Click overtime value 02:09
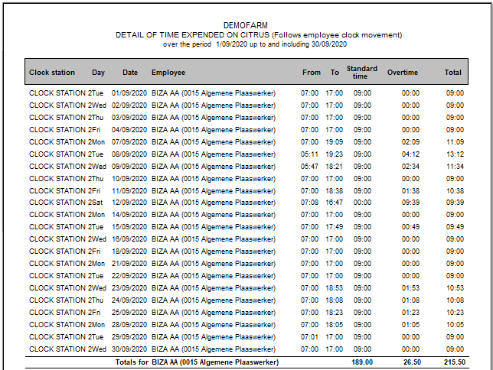The image size is (493, 370). click(410, 142)
